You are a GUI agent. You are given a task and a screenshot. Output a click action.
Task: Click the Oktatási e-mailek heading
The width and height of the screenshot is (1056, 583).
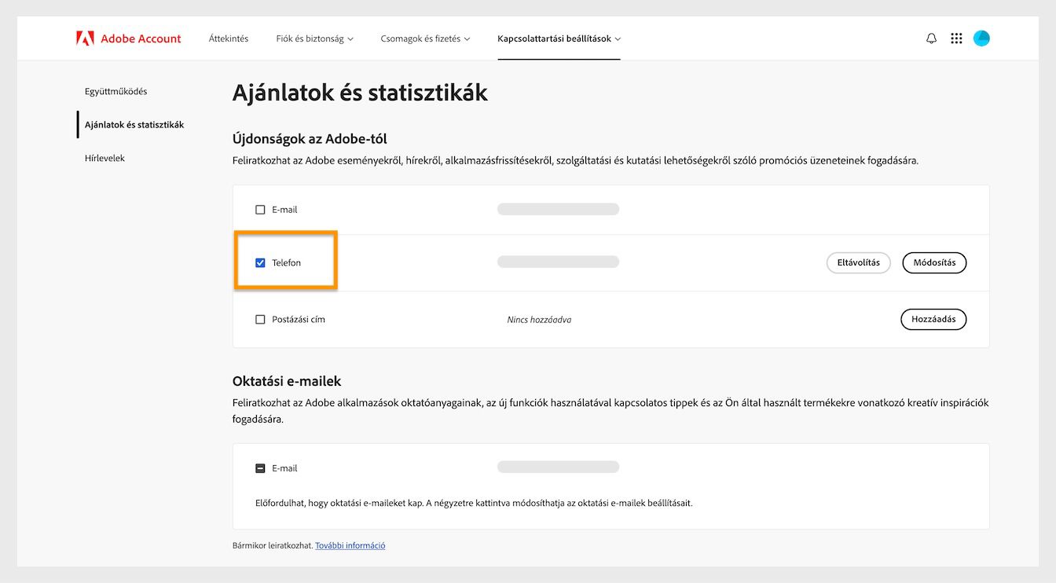click(x=287, y=381)
